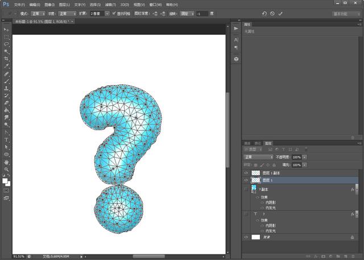Image resolution: width=364 pixels, height=260 pixels.
Task: Select the Pen tool
Action: click(6, 133)
